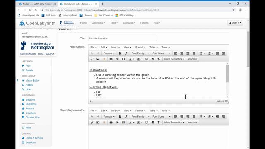Open Font Family dropdown in Node Content editor
Image resolution: width=265 pixels, height=149 pixels.
140,53
